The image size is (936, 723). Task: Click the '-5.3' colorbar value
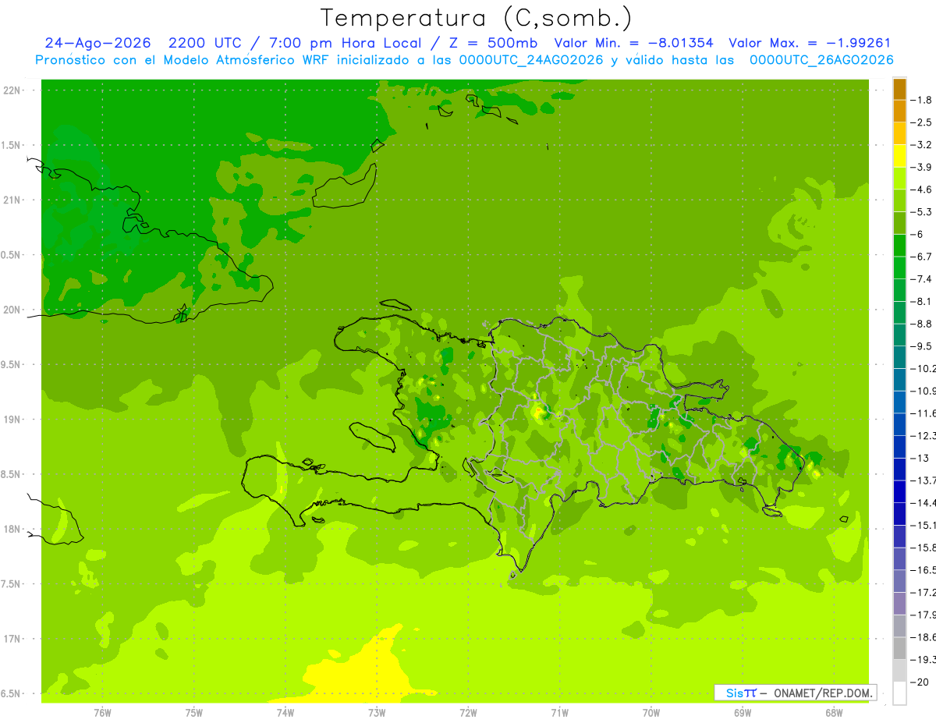click(x=921, y=211)
